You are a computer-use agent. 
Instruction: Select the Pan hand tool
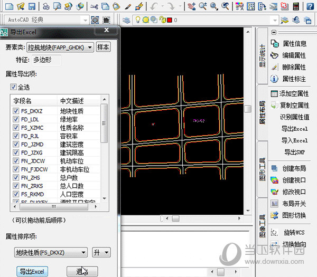191,6
